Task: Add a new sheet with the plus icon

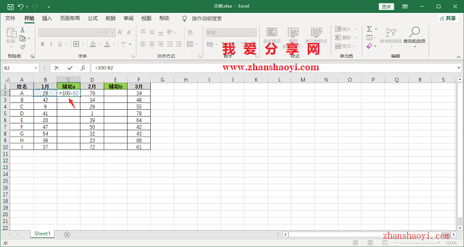Action: pyautogui.click(x=67, y=235)
